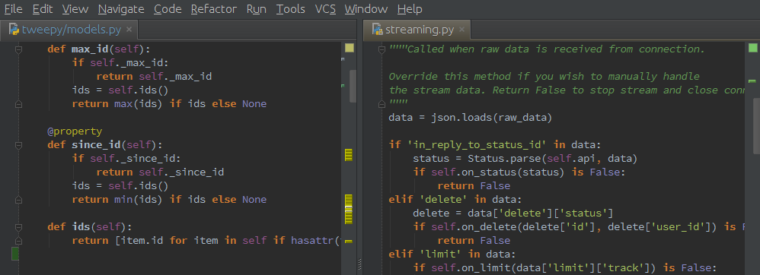Click the green inspection status square in streaming.py
This screenshot has height=275, width=760.
pyautogui.click(x=752, y=47)
